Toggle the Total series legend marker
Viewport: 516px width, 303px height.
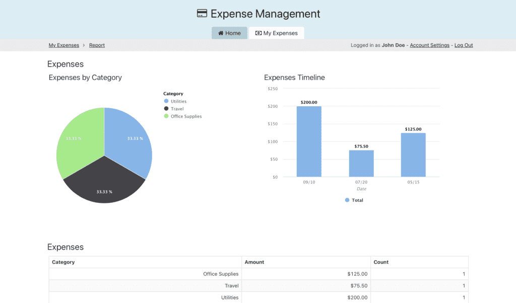347,200
